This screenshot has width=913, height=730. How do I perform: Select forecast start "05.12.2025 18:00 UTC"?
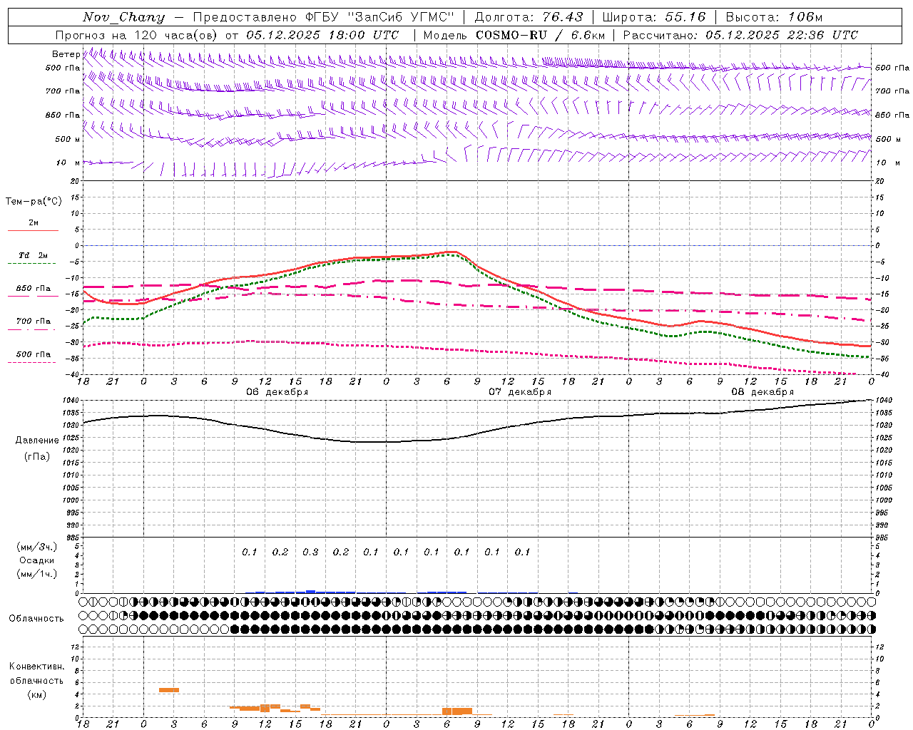pyautogui.click(x=322, y=35)
